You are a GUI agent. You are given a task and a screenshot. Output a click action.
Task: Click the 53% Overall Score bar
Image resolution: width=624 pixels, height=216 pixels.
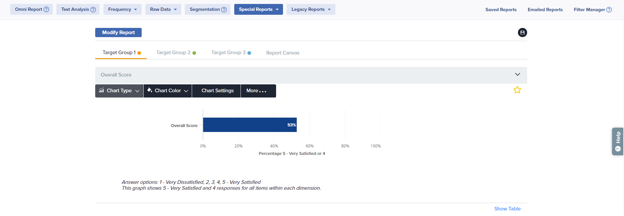[249, 125]
